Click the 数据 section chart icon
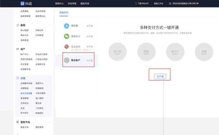This screenshot has height=135, width=219. click(18, 25)
